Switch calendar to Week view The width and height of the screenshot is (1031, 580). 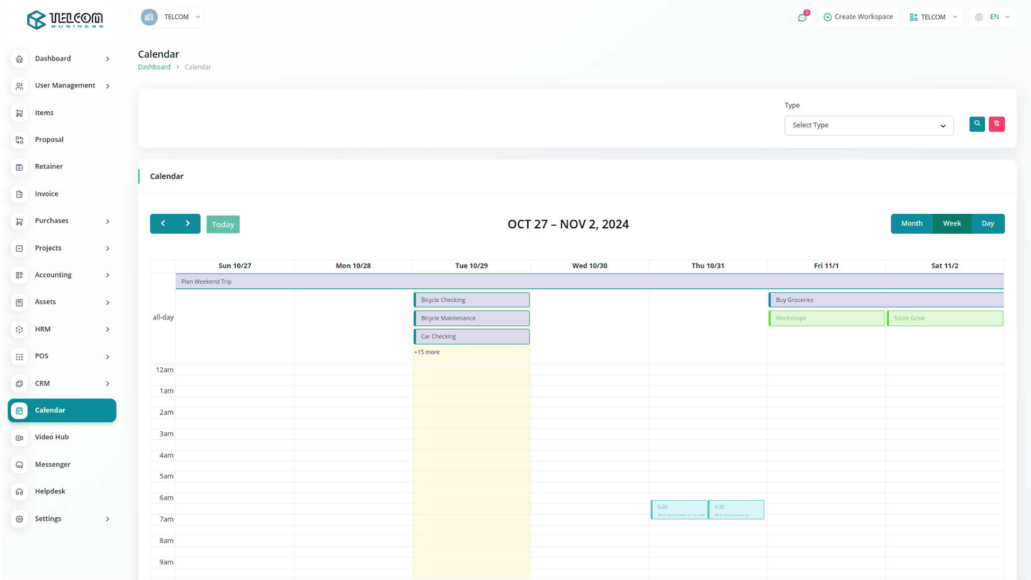(x=952, y=223)
